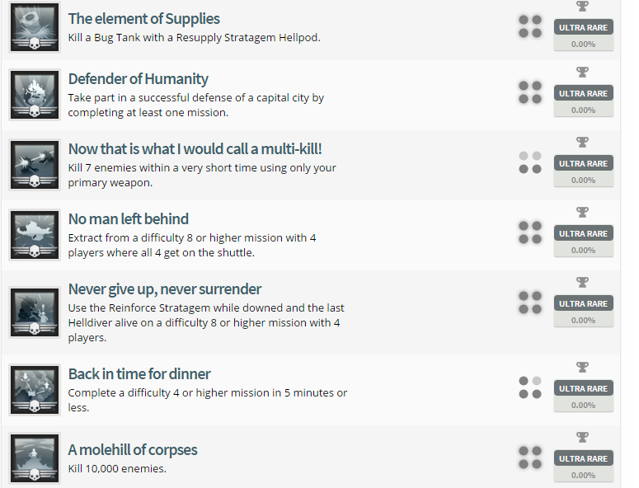This screenshot has height=488, width=639.
Task: Click Back in time for dinner icon
Action: click(34, 389)
